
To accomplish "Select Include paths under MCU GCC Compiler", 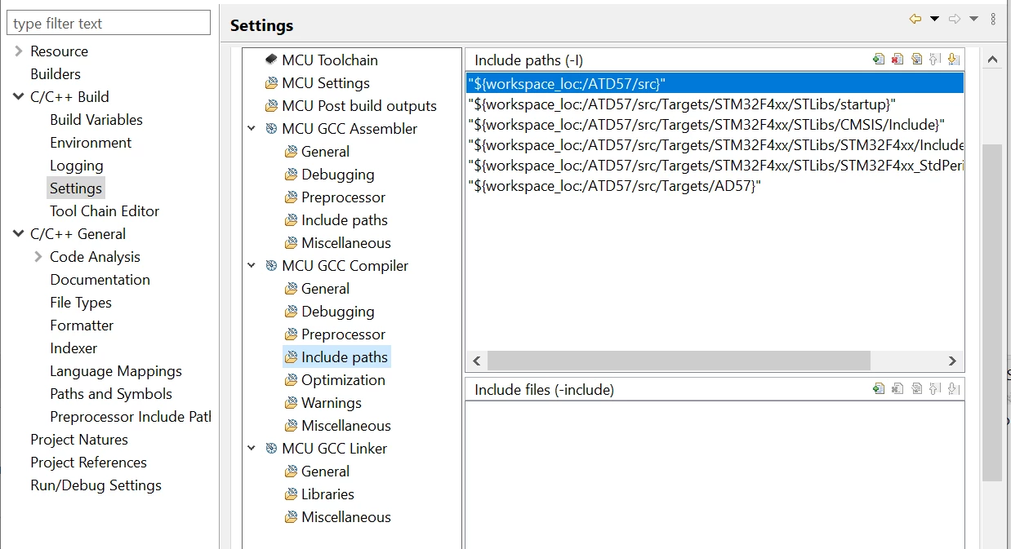I will 345,356.
